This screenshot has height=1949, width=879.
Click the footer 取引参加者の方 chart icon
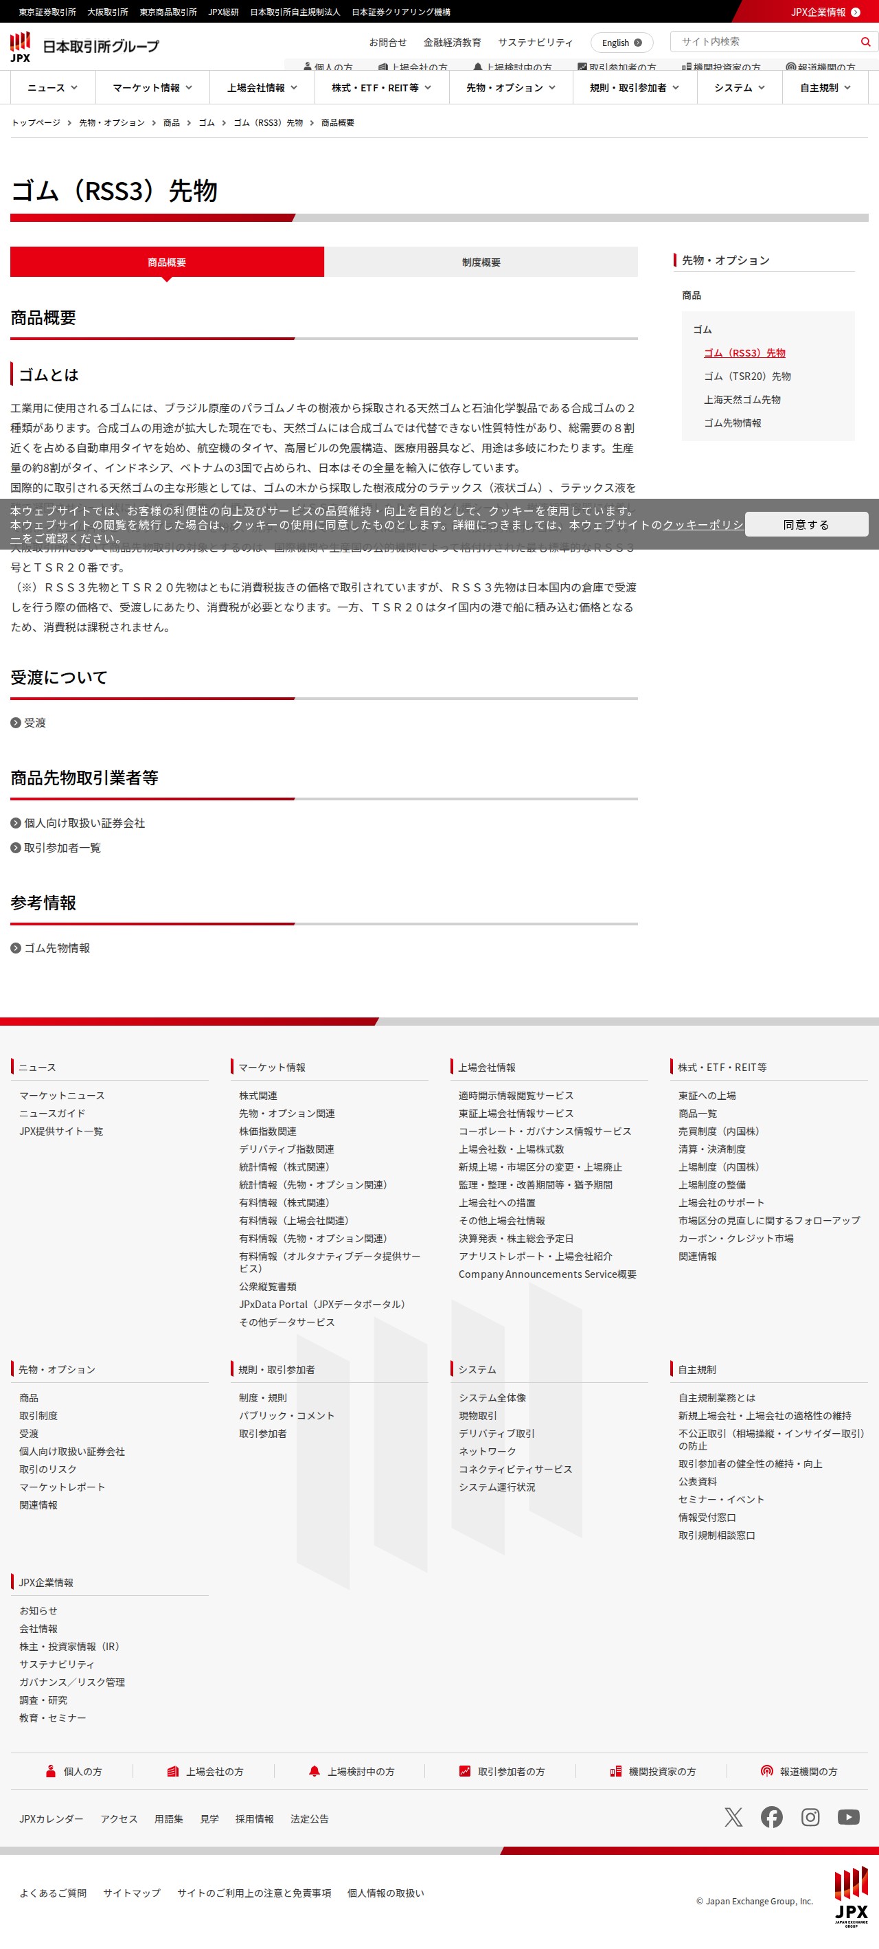[x=464, y=1771]
